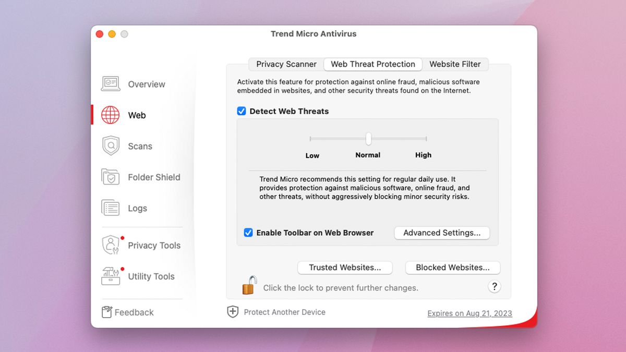Click the Scans shield icon
This screenshot has height=352, width=626.
click(110, 146)
